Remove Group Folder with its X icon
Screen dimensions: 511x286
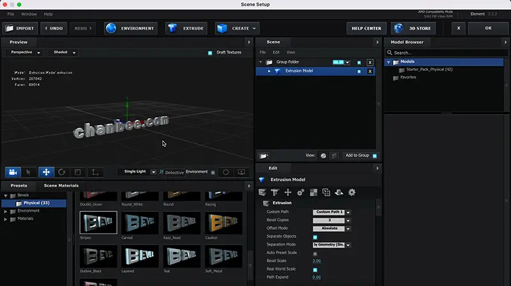coord(370,63)
